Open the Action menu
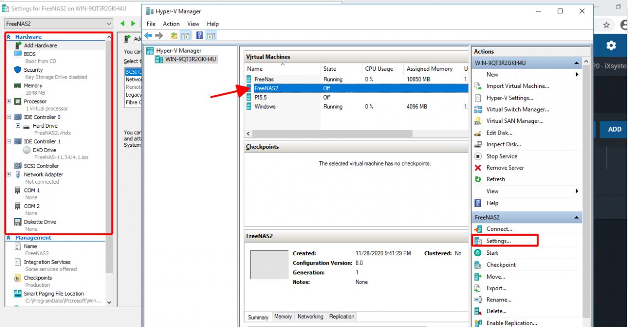 pyautogui.click(x=171, y=24)
